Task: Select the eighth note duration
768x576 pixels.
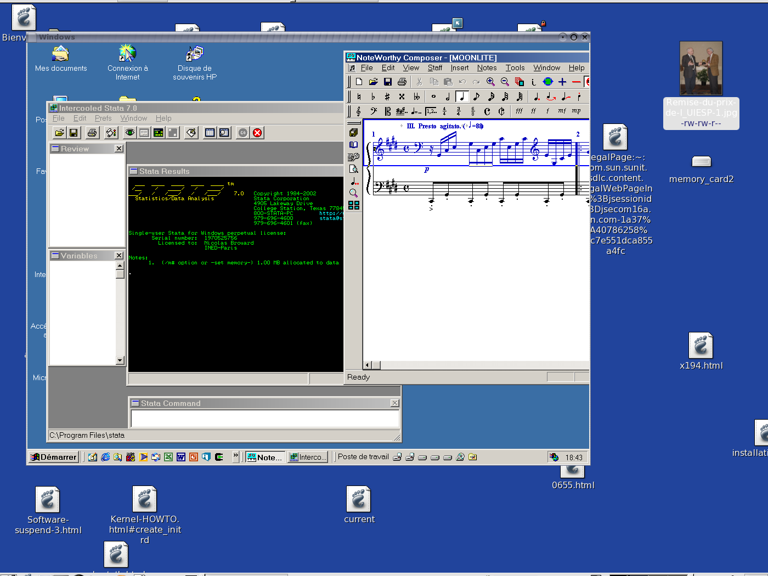Action: (x=476, y=97)
